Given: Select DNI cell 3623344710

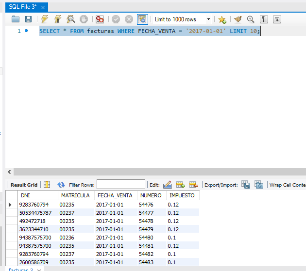Looking at the screenshot, I should click(x=38, y=229).
